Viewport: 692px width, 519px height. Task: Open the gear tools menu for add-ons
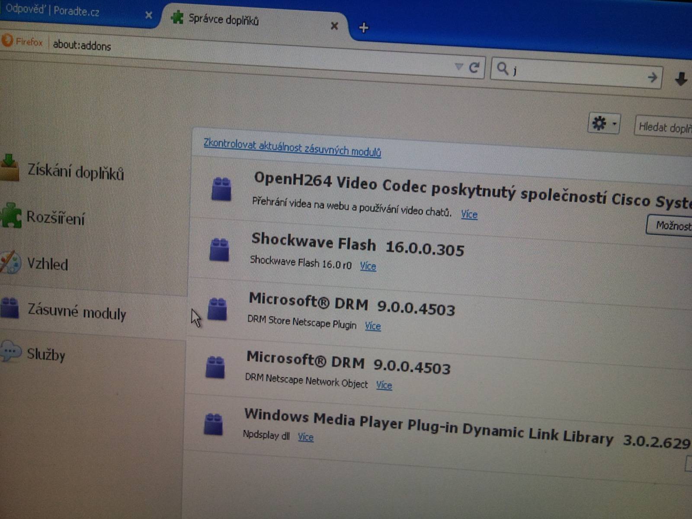tap(604, 124)
